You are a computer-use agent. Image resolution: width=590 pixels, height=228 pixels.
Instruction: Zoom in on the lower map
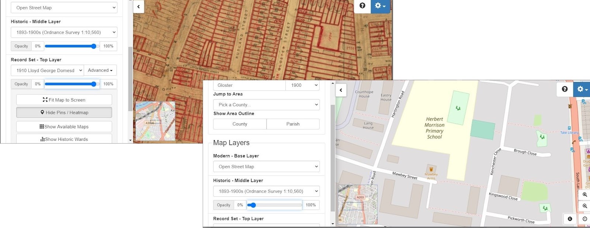pyautogui.click(x=585, y=195)
